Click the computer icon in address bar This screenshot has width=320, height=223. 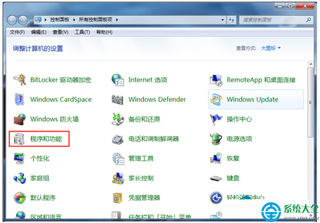tap(38, 20)
